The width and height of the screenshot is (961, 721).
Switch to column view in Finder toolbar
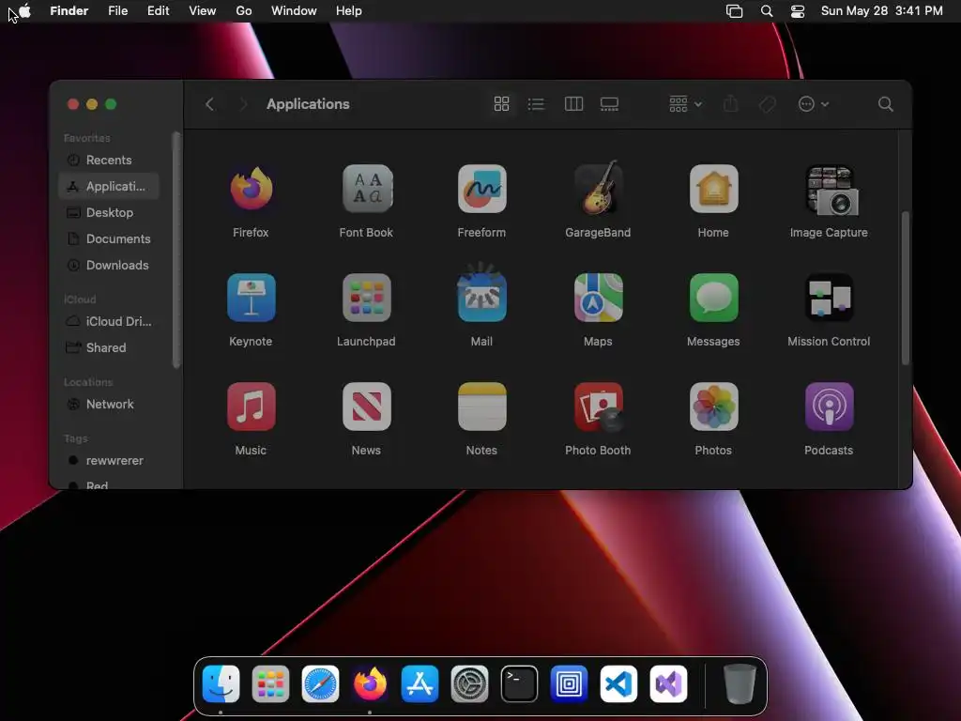573,104
